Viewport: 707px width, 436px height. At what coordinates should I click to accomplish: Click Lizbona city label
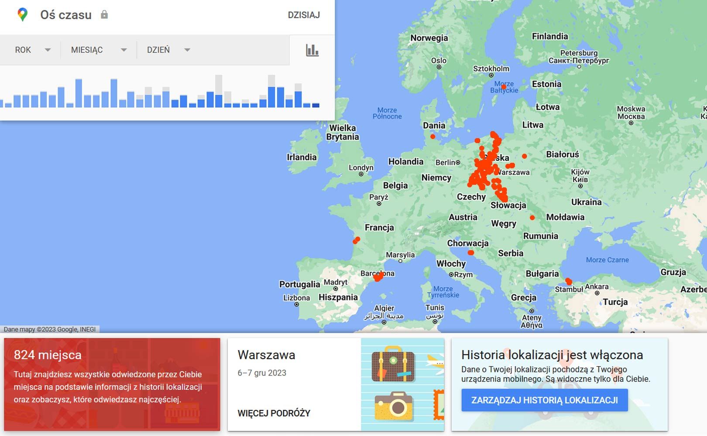coord(297,298)
